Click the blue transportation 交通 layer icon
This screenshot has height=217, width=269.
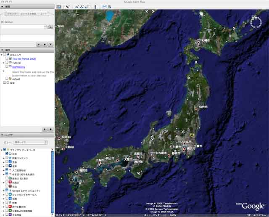tap(10, 198)
